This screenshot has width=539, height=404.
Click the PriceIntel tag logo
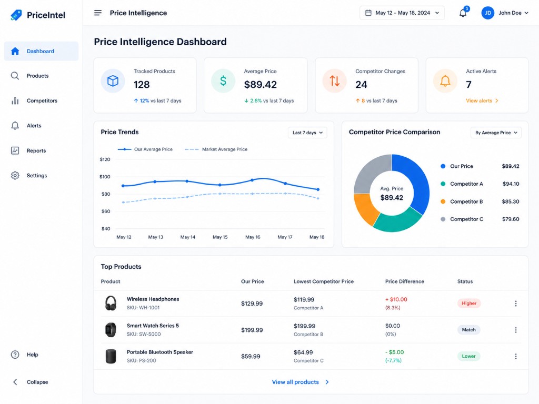16,15
